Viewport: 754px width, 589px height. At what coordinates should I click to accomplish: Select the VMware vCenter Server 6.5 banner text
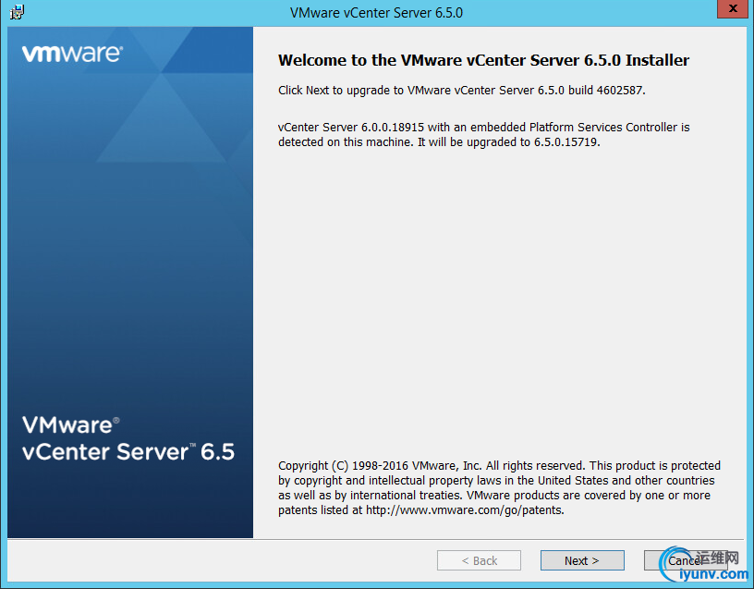[x=128, y=438]
